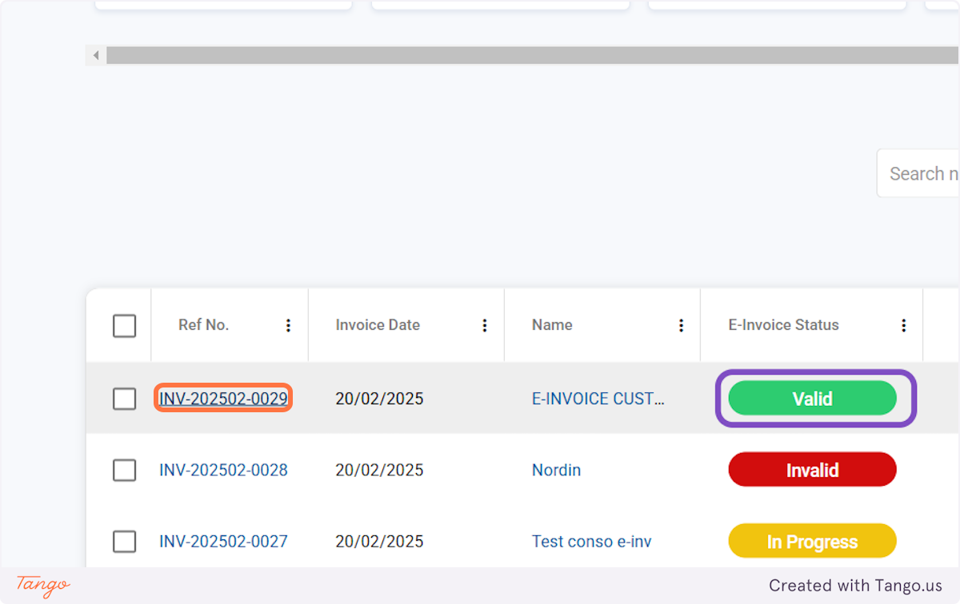Click the Invalid status badge

812,470
